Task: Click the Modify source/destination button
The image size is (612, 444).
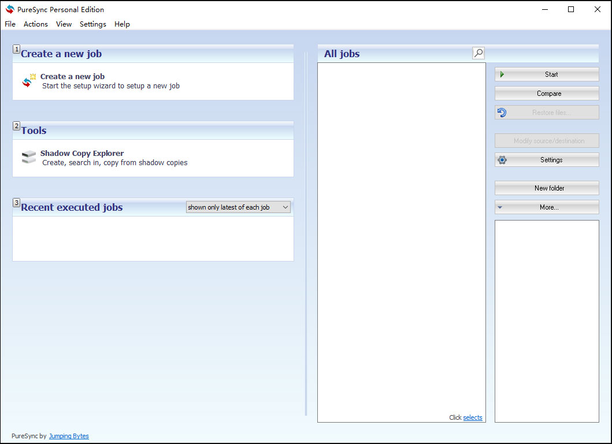Action: coord(547,141)
